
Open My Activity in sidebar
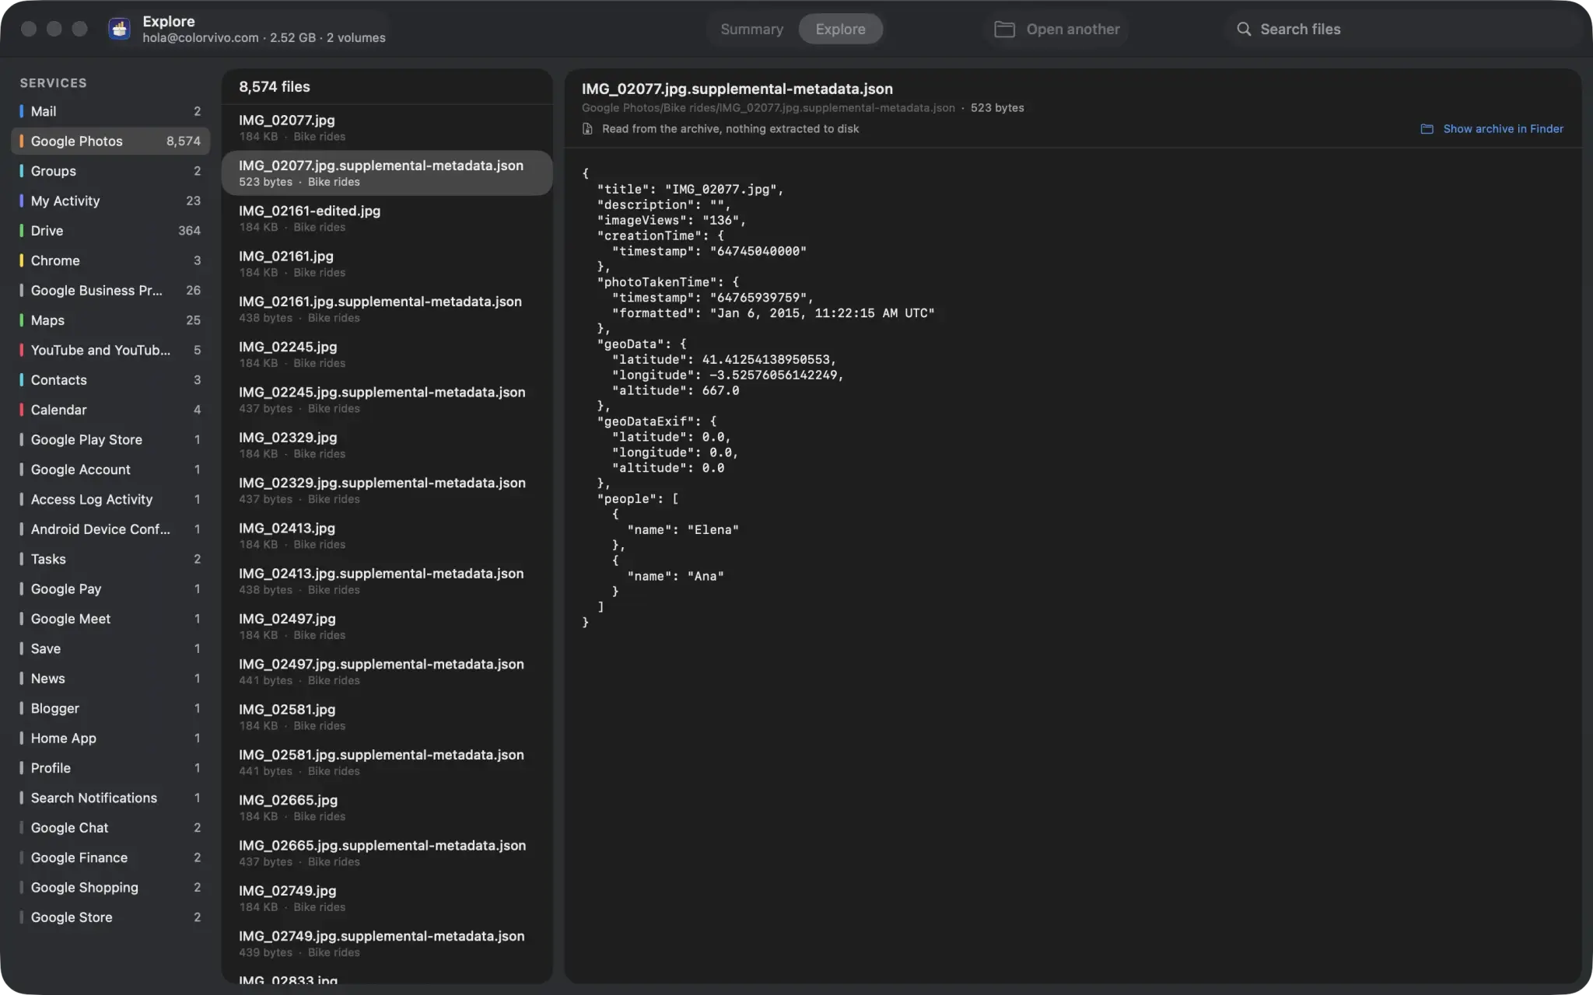pos(110,201)
